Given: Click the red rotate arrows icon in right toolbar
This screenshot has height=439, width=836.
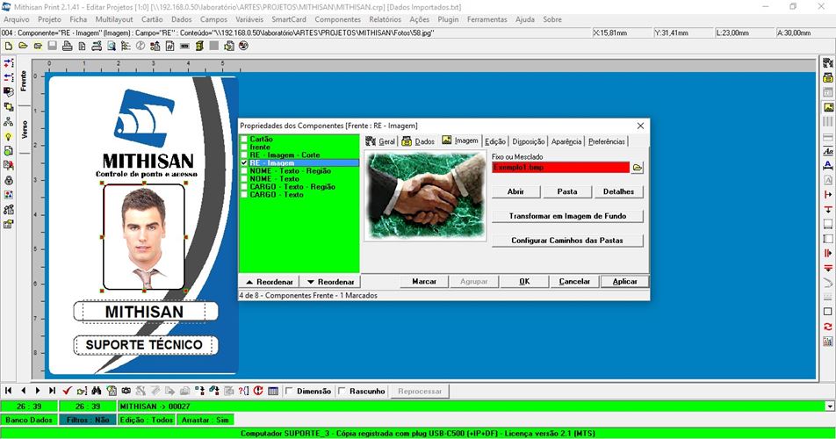Looking at the screenshot, I should pos(828,327).
